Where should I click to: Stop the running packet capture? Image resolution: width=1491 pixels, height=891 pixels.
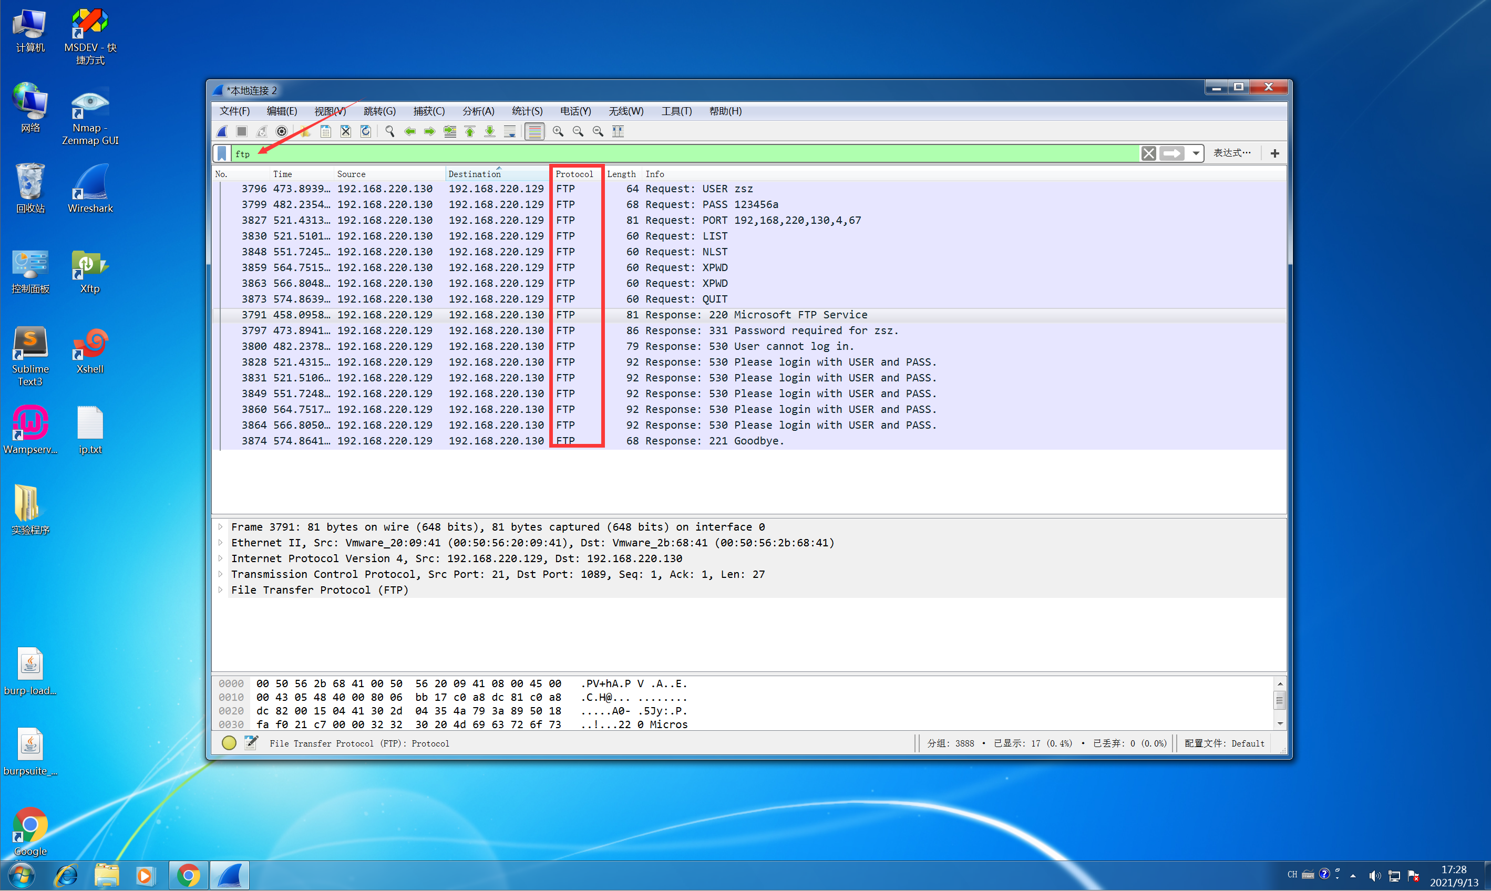[242, 131]
